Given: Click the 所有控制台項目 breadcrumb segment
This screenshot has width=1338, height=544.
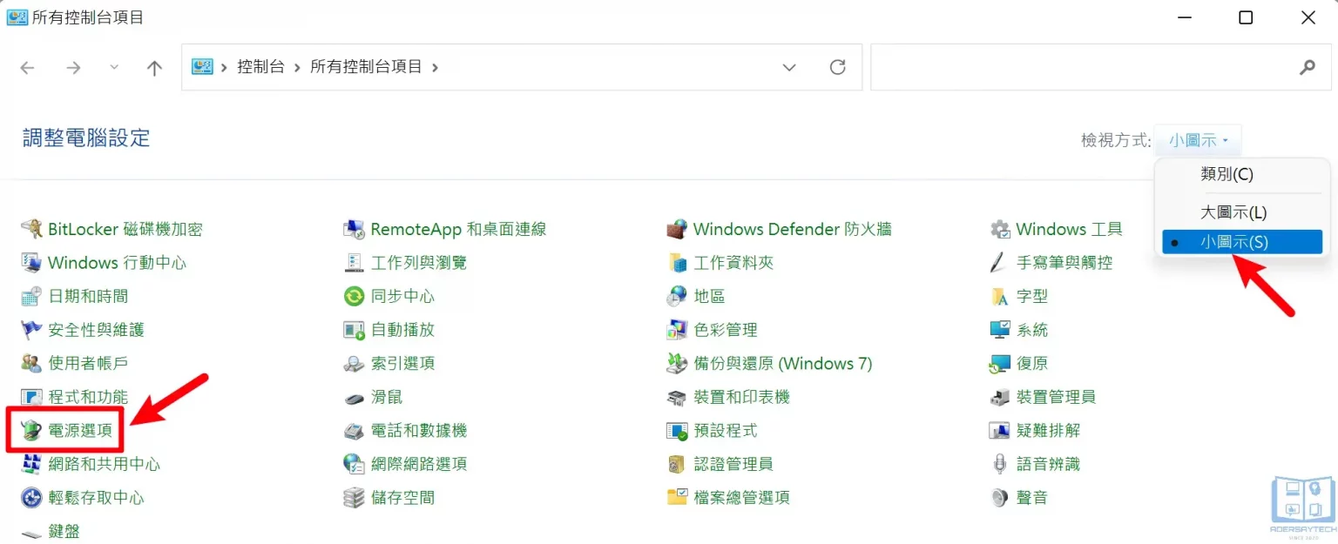Looking at the screenshot, I should [366, 67].
